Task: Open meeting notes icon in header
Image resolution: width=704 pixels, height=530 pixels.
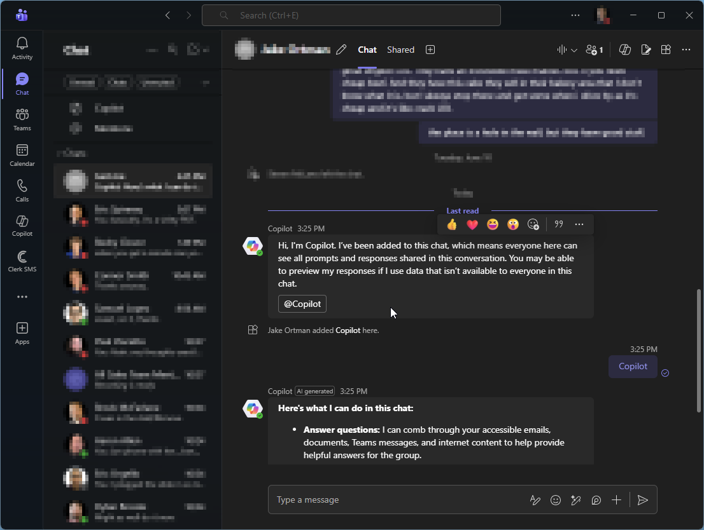Action: click(645, 50)
